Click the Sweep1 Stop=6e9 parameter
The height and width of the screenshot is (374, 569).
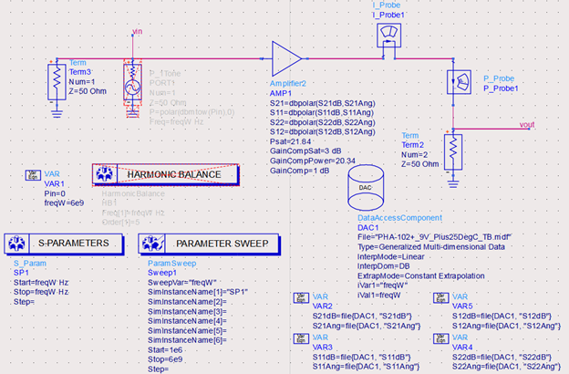pyautogui.click(x=165, y=359)
